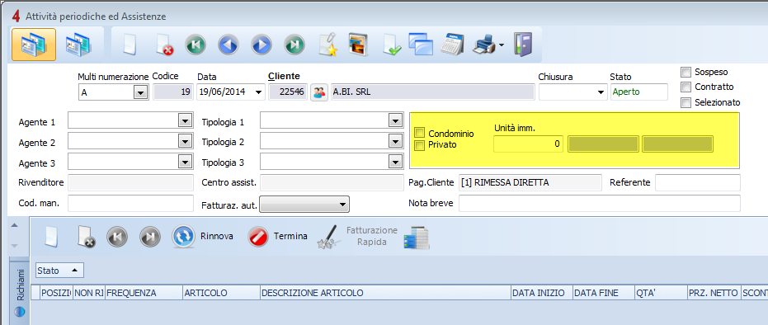Go to first record in top toolbar
This screenshot has height=325, width=768.
pos(196,45)
